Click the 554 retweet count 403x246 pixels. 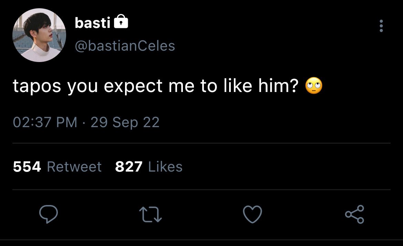point(27,166)
